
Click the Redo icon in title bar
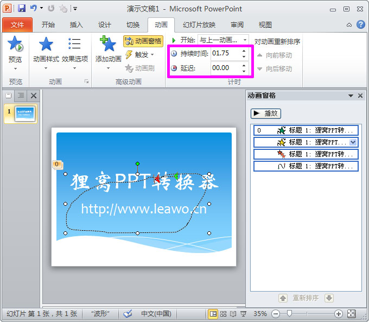(x=51, y=9)
